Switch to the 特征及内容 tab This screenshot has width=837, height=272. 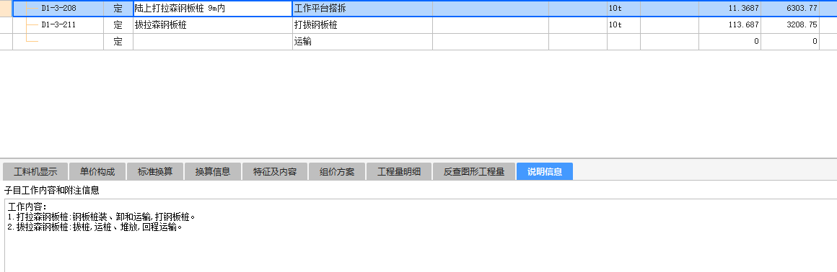coord(275,171)
